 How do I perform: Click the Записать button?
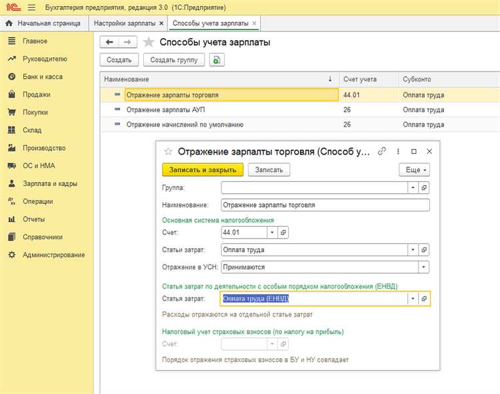pos(269,170)
